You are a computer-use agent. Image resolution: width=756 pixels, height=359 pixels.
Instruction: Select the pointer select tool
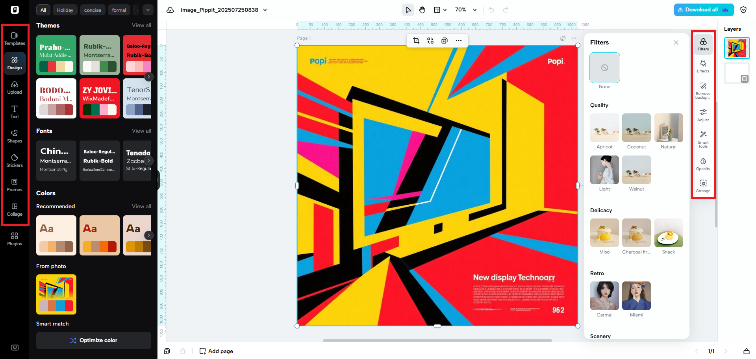point(408,10)
